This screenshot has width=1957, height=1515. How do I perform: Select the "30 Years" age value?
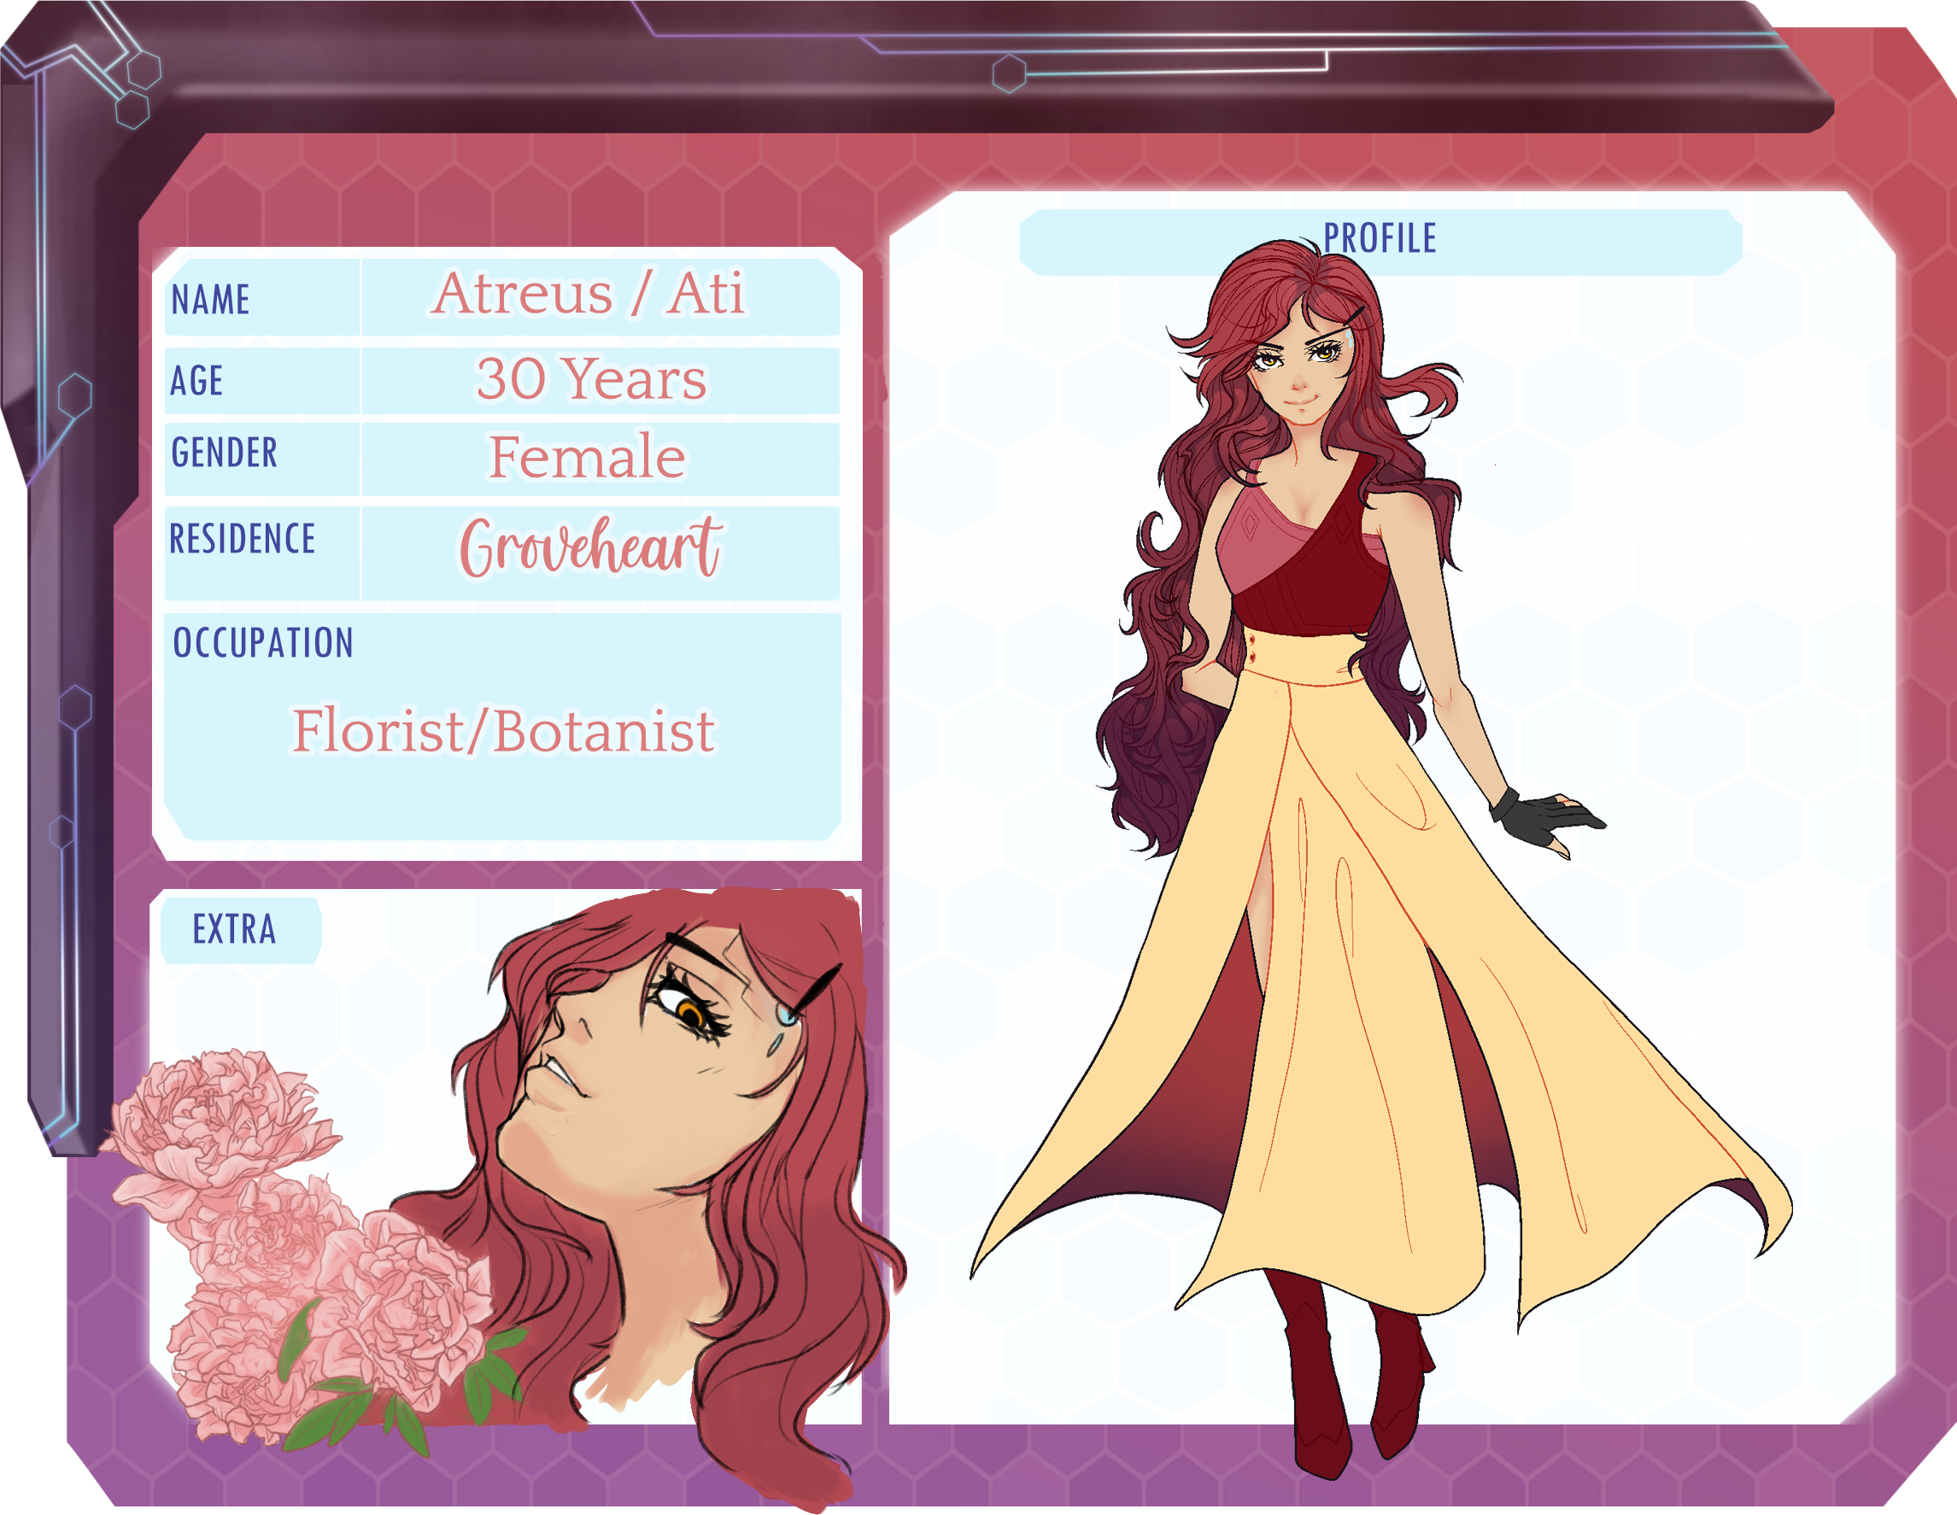pyautogui.click(x=590, y=378)
